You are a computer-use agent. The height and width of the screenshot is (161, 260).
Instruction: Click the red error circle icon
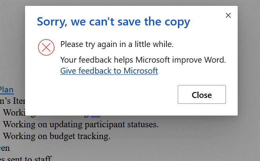pyautogui.click(x=46, y=47)
